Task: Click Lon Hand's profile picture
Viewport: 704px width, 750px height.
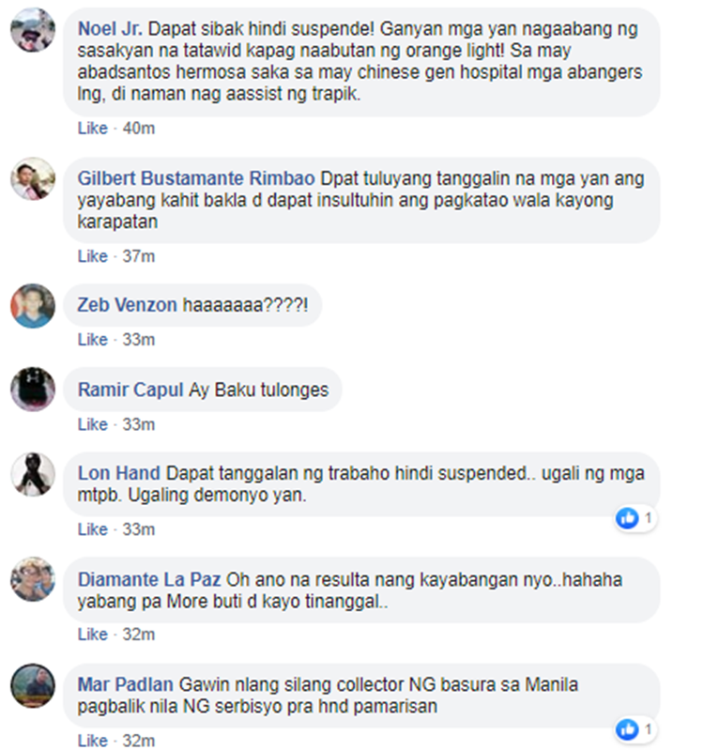Action: [x=33, y=474]
